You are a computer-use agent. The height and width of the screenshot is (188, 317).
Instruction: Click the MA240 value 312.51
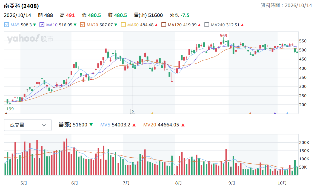tap(233, 25)
